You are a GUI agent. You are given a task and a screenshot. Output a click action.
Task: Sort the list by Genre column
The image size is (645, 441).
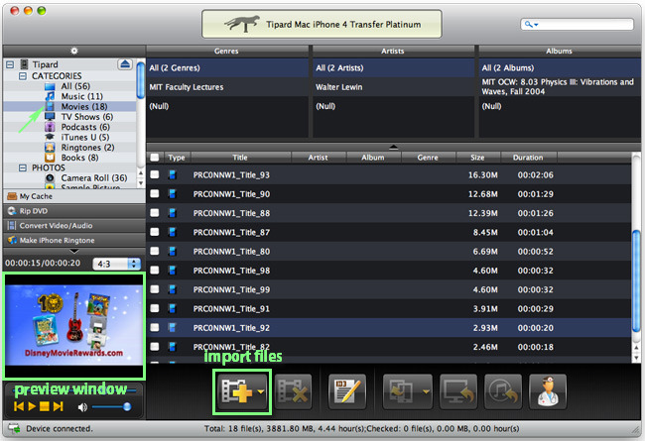coord(428,158)
